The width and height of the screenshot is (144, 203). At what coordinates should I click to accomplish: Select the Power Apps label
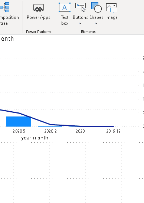[38, 17]
